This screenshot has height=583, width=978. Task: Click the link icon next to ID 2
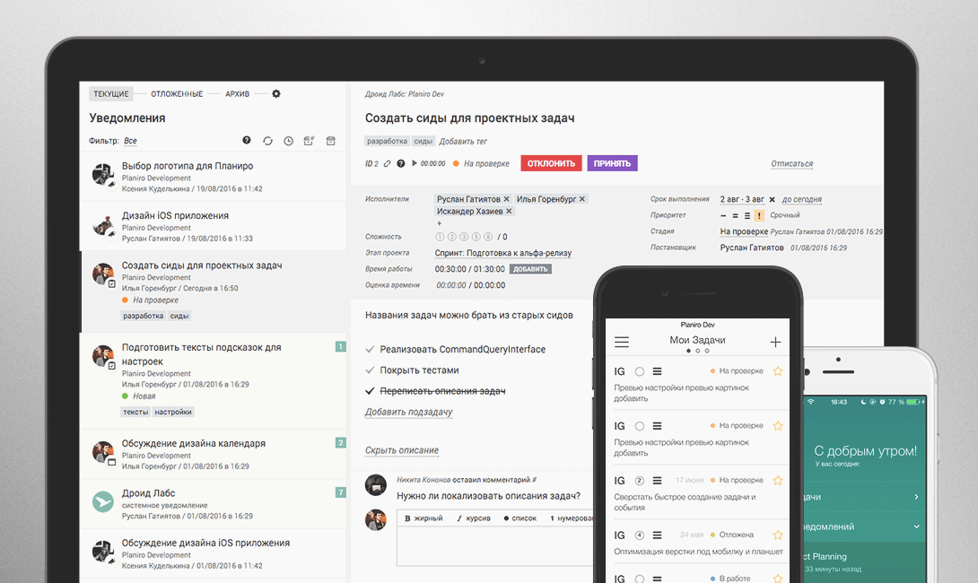[x=387, y=163]
